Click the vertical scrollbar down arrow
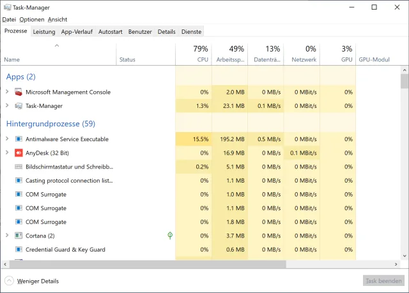The image size is (409, 293). (404, 255)
